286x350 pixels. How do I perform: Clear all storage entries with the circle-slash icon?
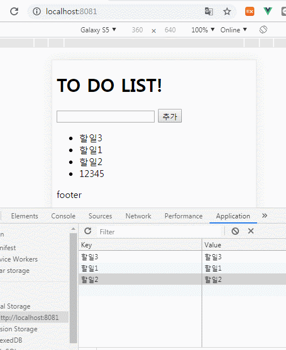point(235,231)
